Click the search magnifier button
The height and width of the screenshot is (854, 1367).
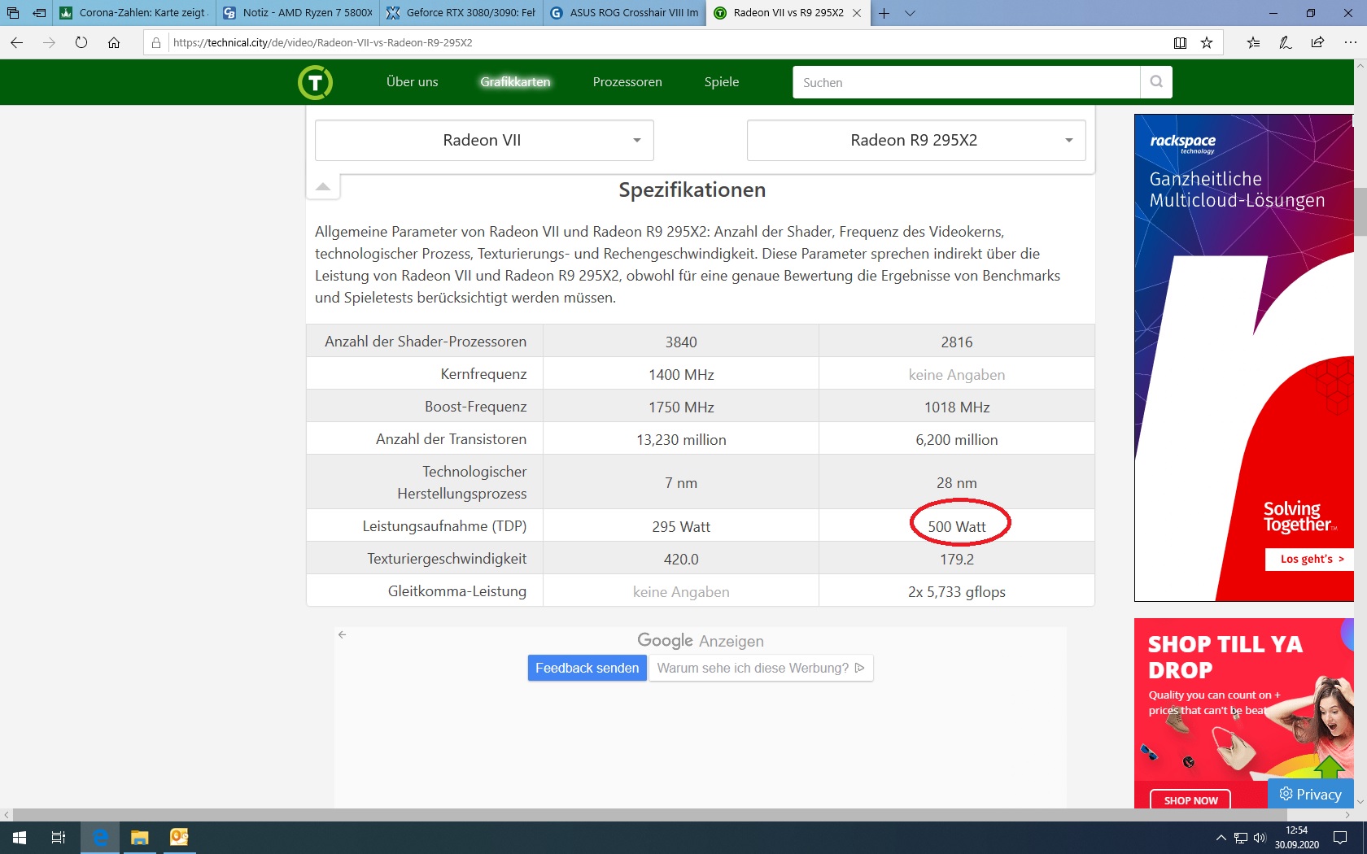tap(1156, 82)
